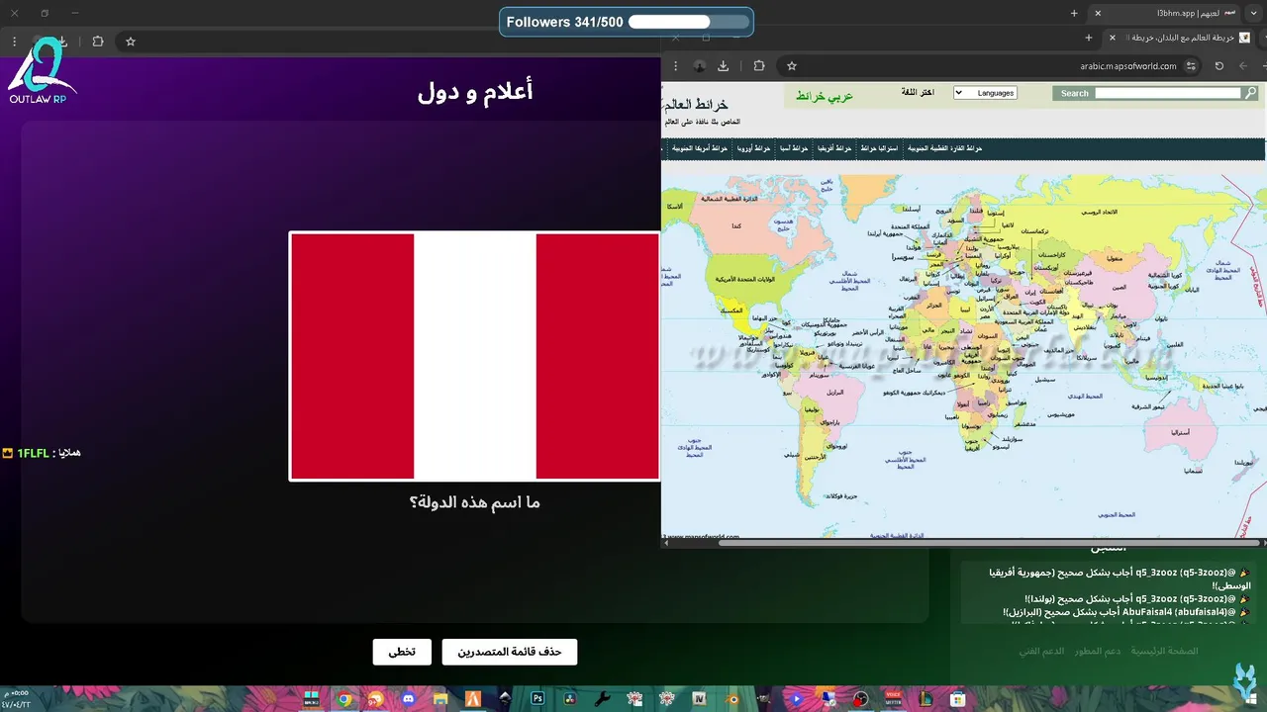Image resolution: width=1267 pixels, height=712 pixels.
Task: Open extensions puzzle icon in game window
Action: [98, 42]
